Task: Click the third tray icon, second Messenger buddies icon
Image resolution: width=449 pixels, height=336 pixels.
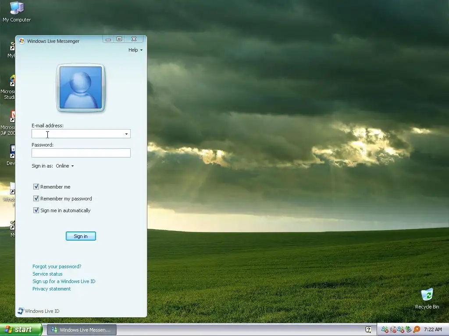Action: pyautogui.click(x=401, y=330)
